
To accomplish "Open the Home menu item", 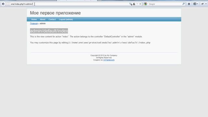I will pos(34,19).
